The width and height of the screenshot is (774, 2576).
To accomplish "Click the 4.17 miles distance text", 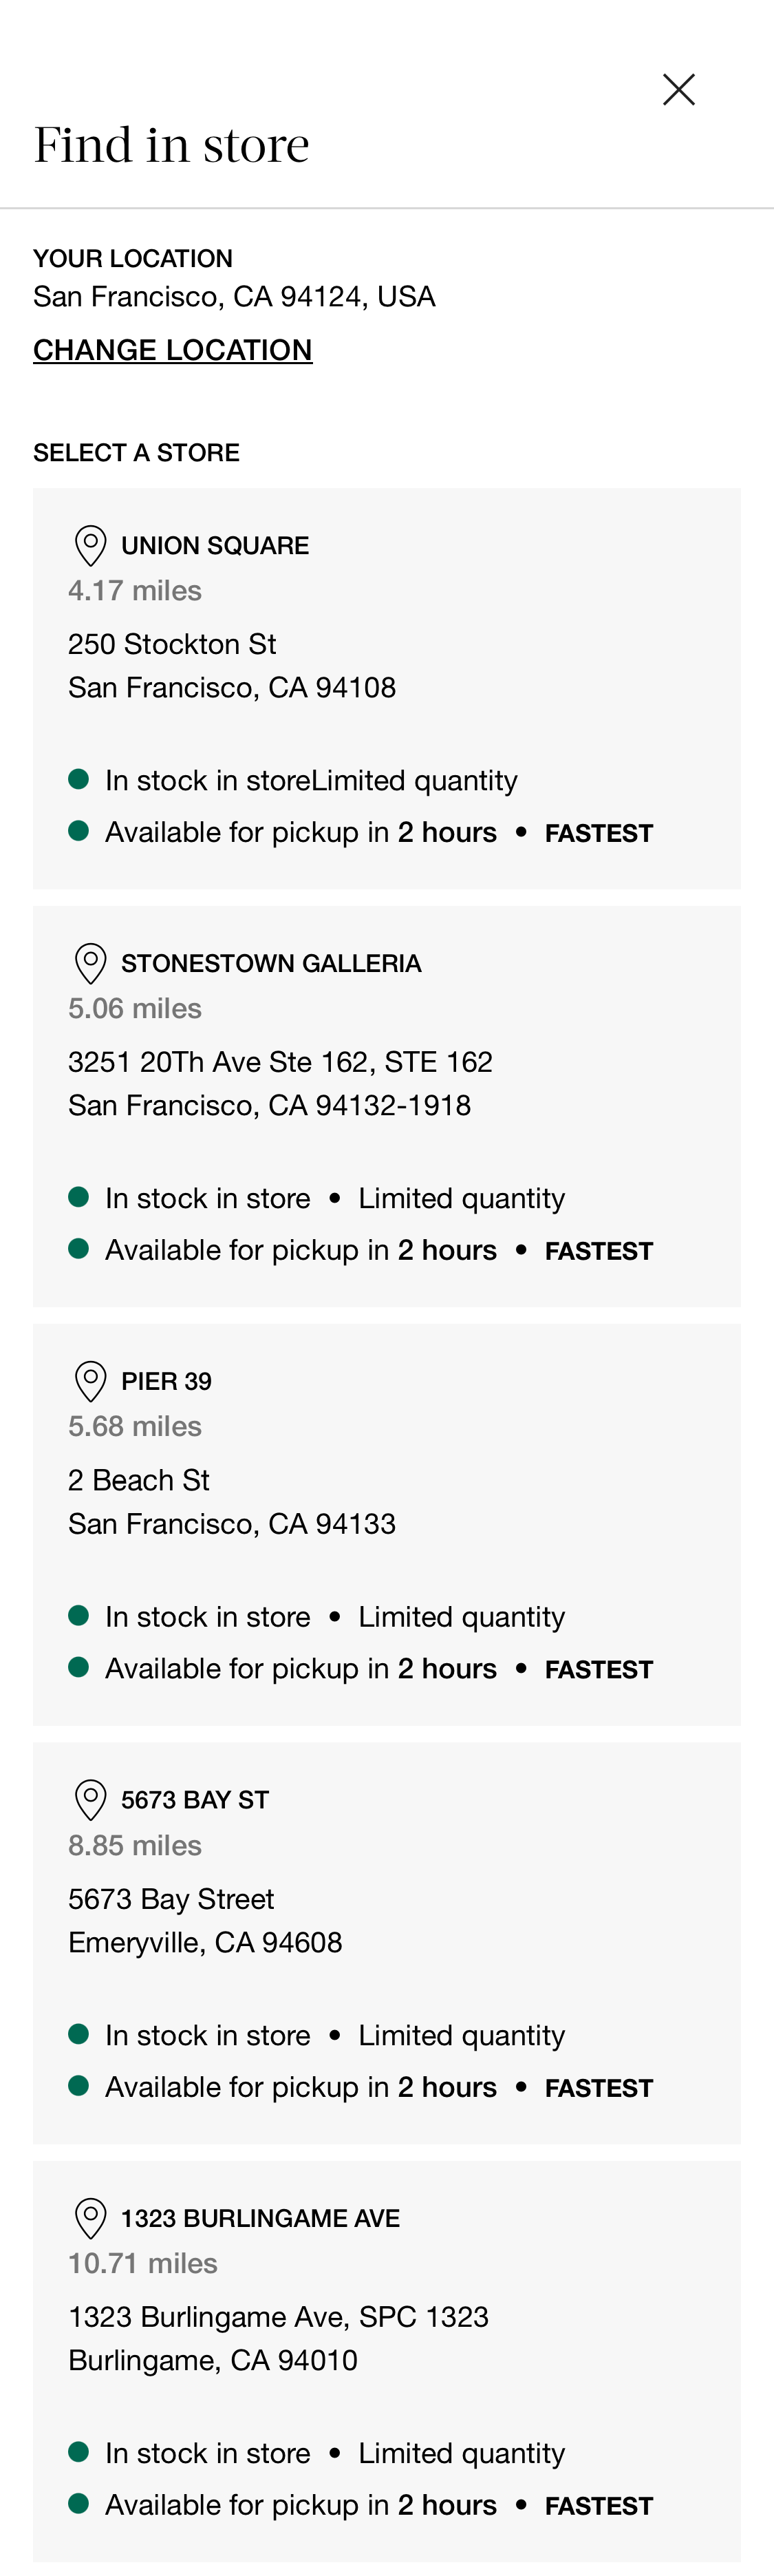I will point(135,590).
